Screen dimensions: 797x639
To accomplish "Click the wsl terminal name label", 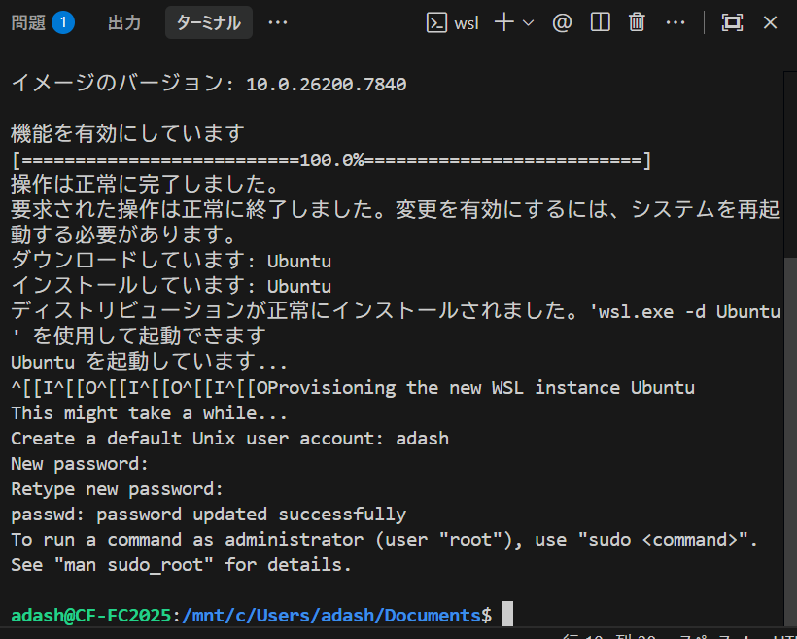I will coord(467,22).
